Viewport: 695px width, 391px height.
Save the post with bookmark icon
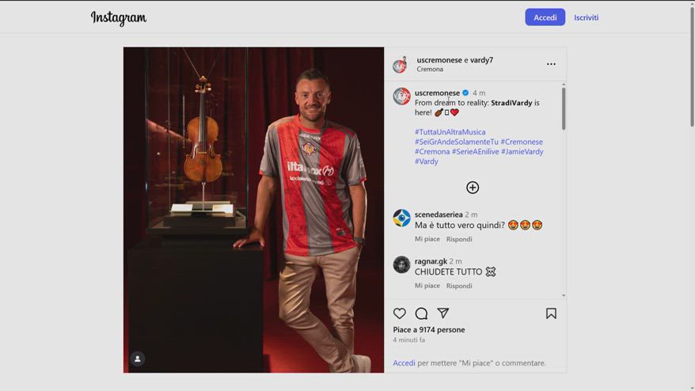[551, 313]
